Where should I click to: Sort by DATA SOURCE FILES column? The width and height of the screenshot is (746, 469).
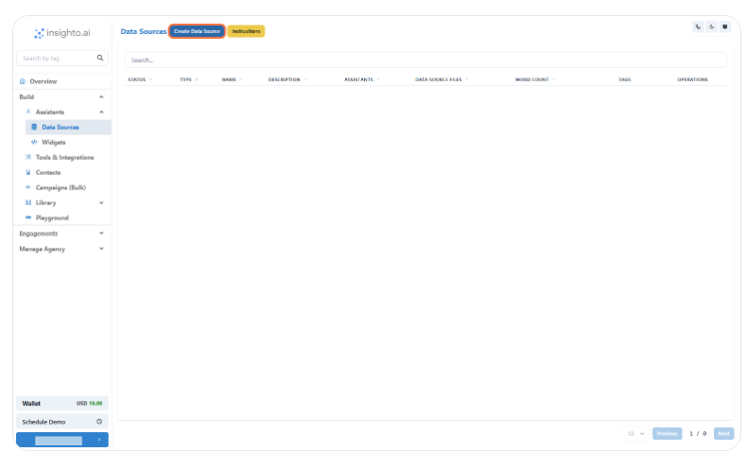(442, 79)
